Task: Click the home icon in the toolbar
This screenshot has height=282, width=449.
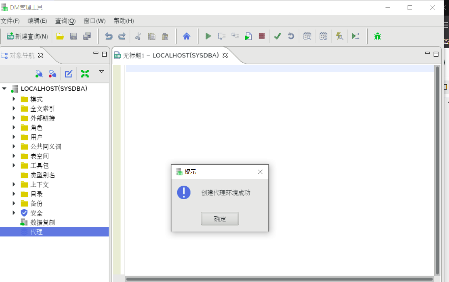Action: click(186, 36)
